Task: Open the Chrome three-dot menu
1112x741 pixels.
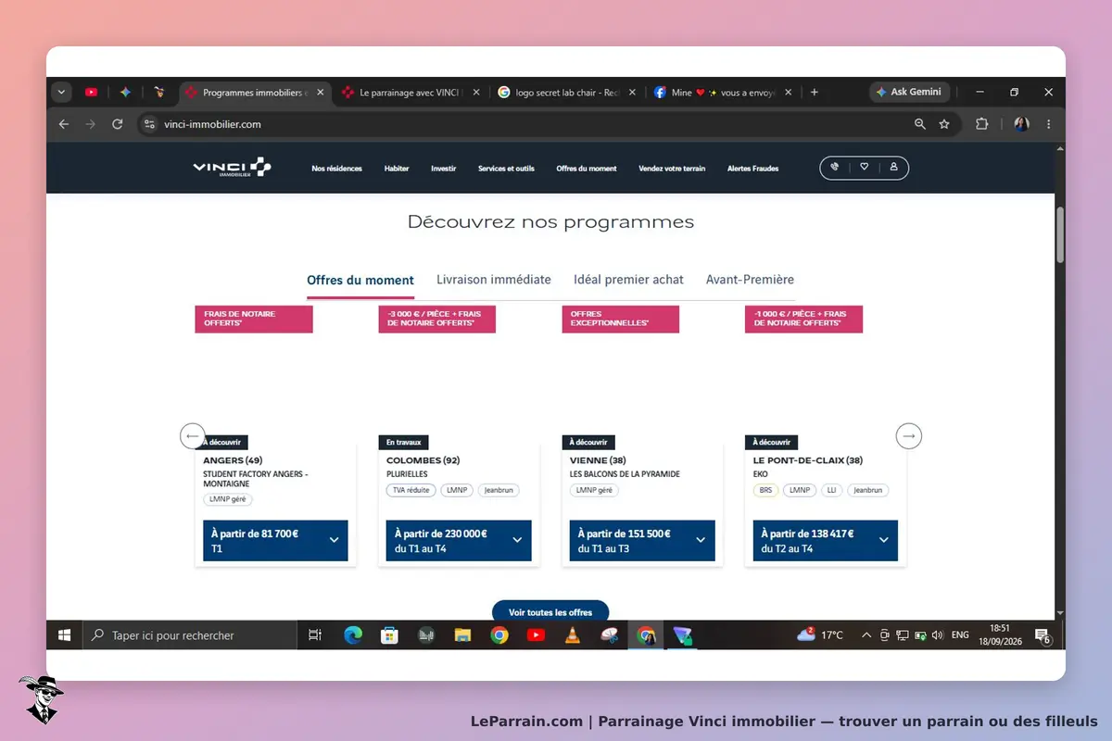Action: (1049, 124)
